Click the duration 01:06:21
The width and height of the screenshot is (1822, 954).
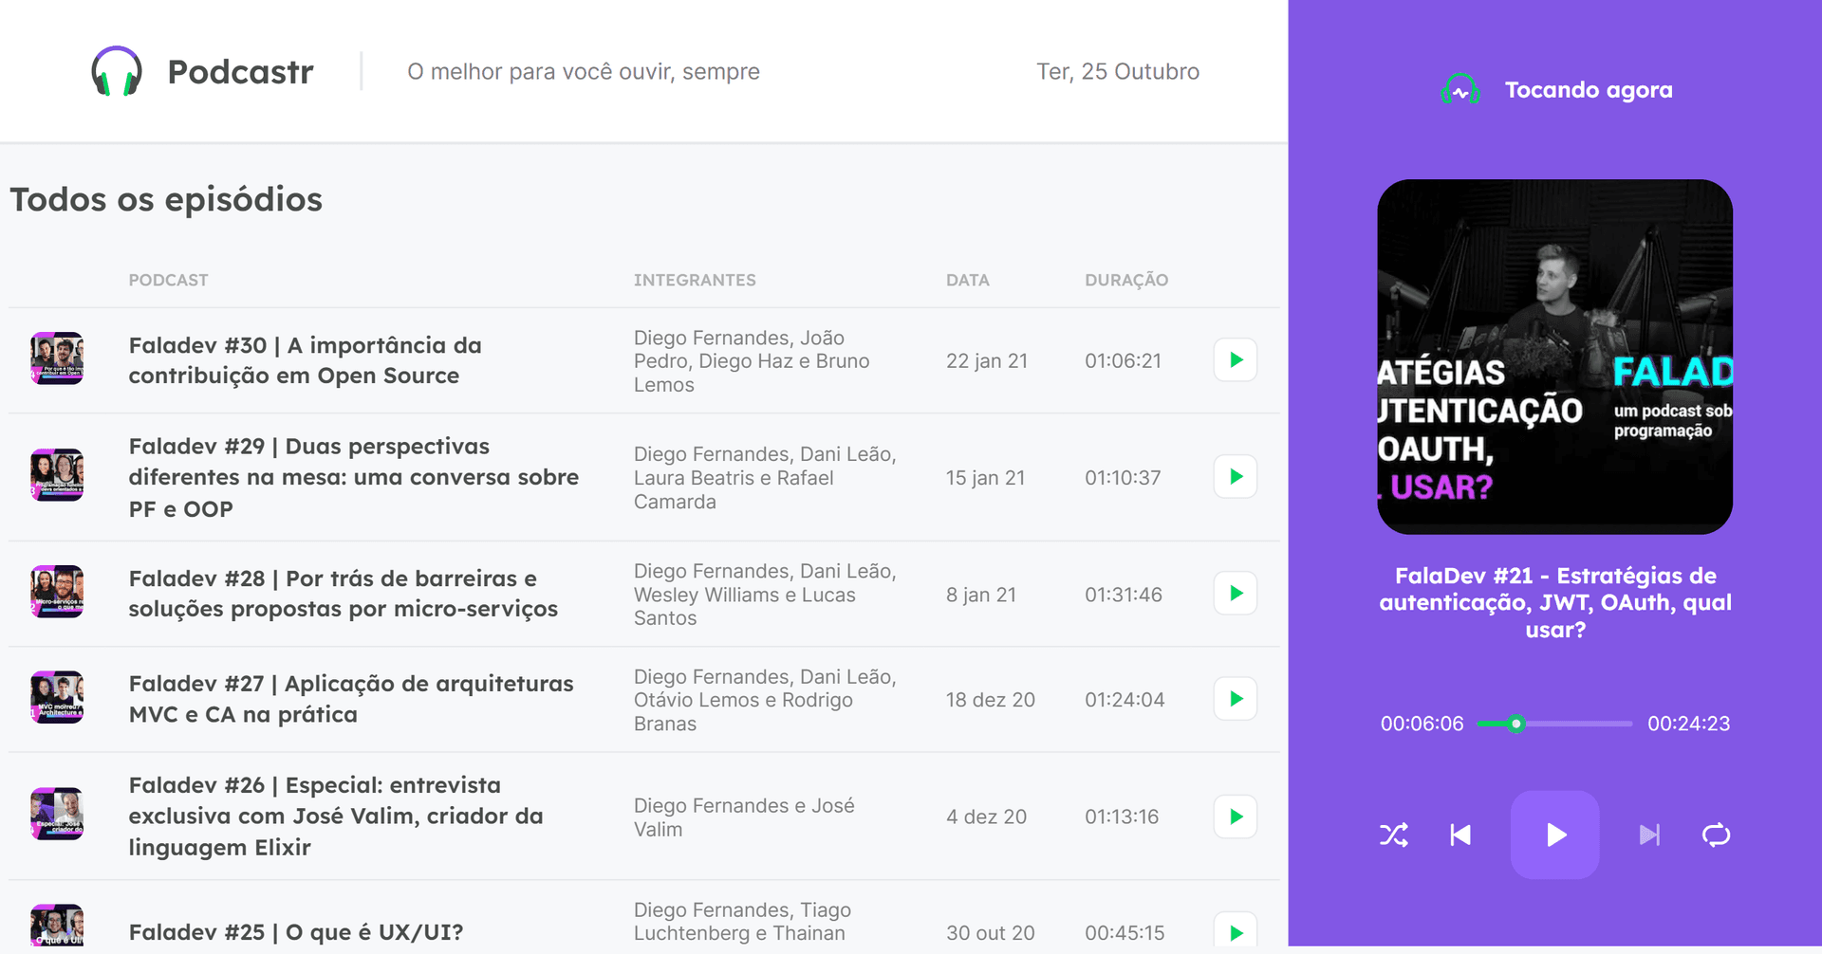[1123, 361]
